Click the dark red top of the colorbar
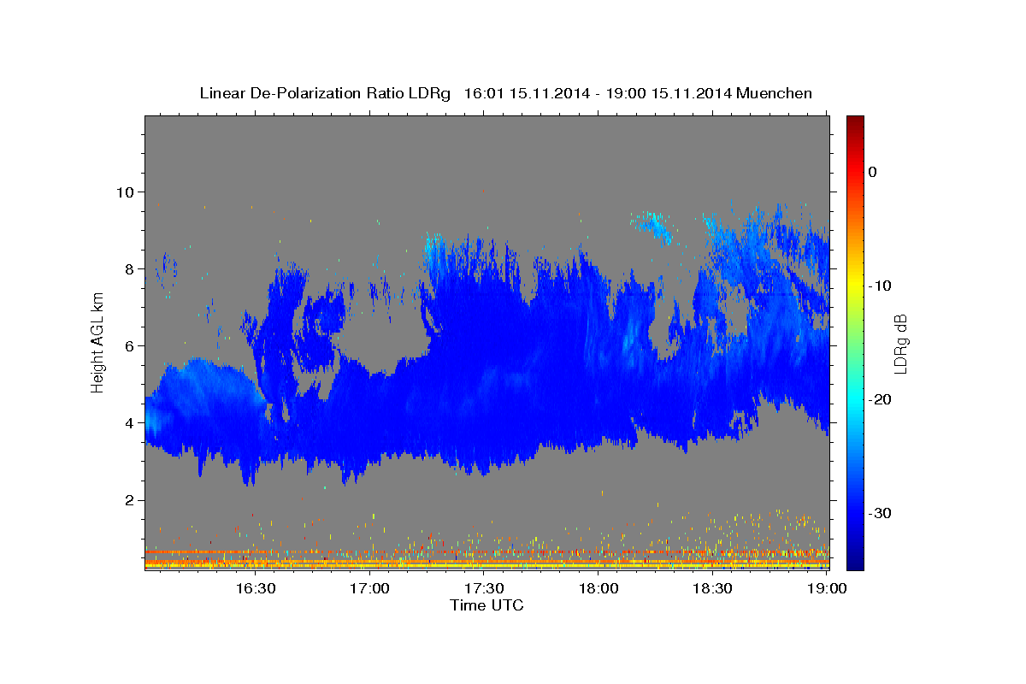Image resolution: width=1026 pixels, height=684 pixels. 855,123
